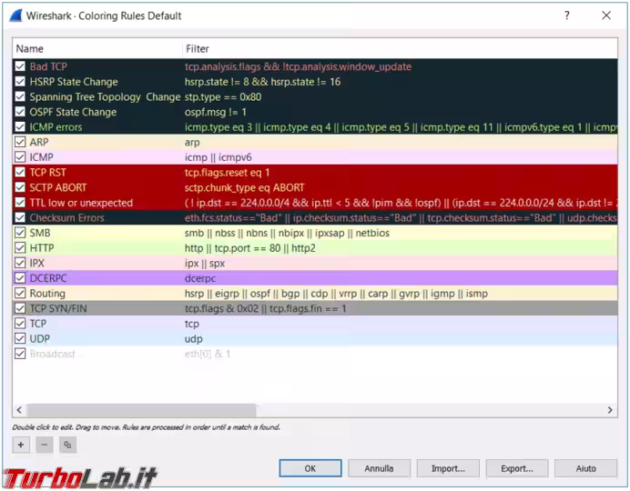Screen dimensions: 630x491
Task: Toggle the TCP RST rule checkbox
Action: [20, 173]
